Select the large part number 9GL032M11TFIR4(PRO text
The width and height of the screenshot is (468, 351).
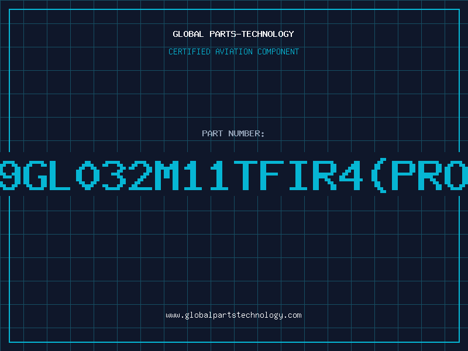(x=234, y=175)
